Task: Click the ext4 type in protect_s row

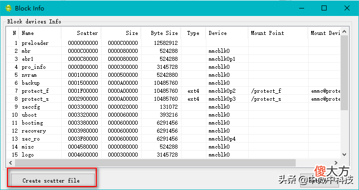Action: point(193,99)
